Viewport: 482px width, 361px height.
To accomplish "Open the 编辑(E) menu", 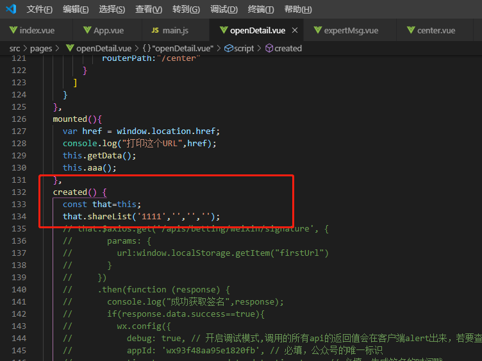I will pos(76,9).
